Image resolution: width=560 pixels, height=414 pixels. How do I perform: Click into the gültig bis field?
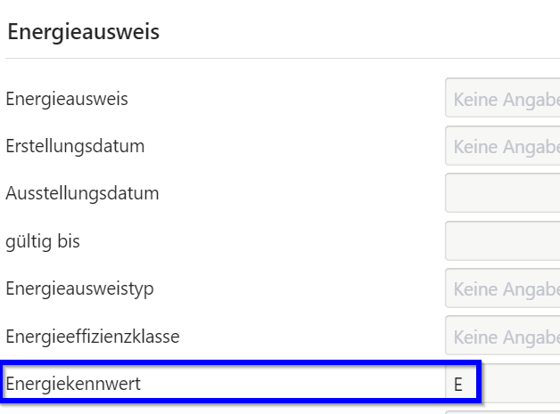(502, 241)
